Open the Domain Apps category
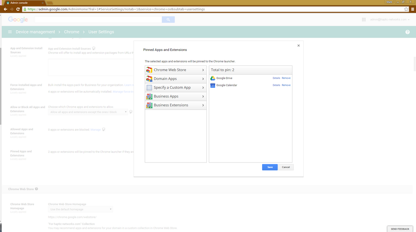Image resolution: width=416 pixels, height=232 pixels. 176,79
